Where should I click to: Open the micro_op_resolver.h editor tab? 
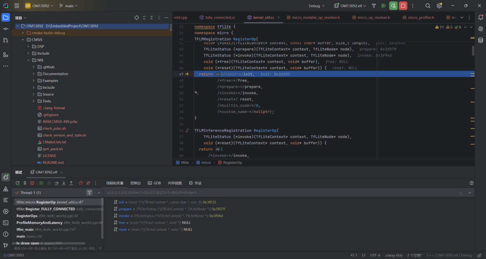pos(373,18)
